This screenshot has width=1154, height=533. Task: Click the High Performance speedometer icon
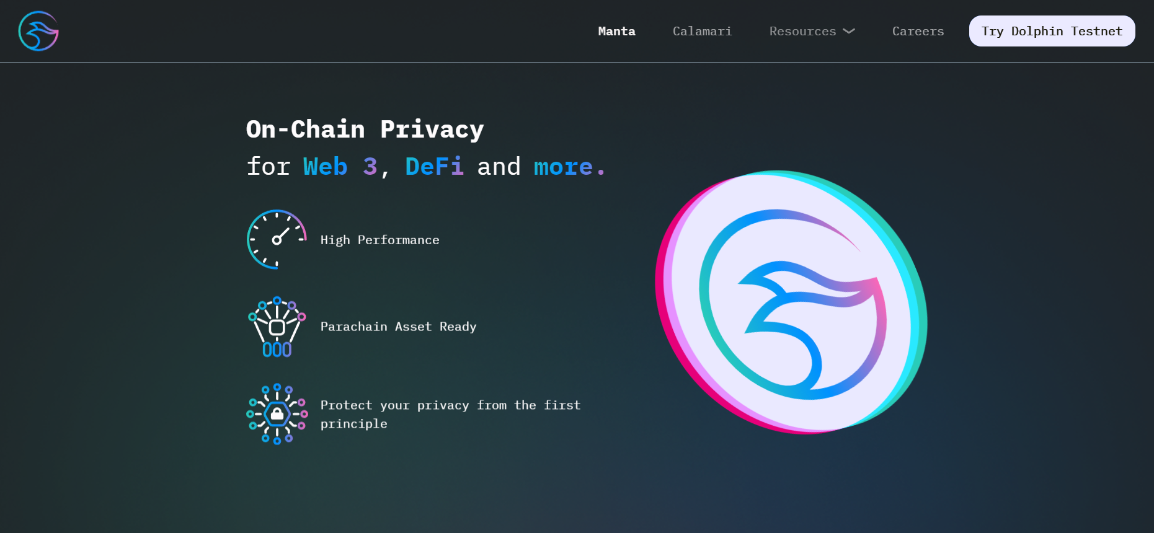277,239
